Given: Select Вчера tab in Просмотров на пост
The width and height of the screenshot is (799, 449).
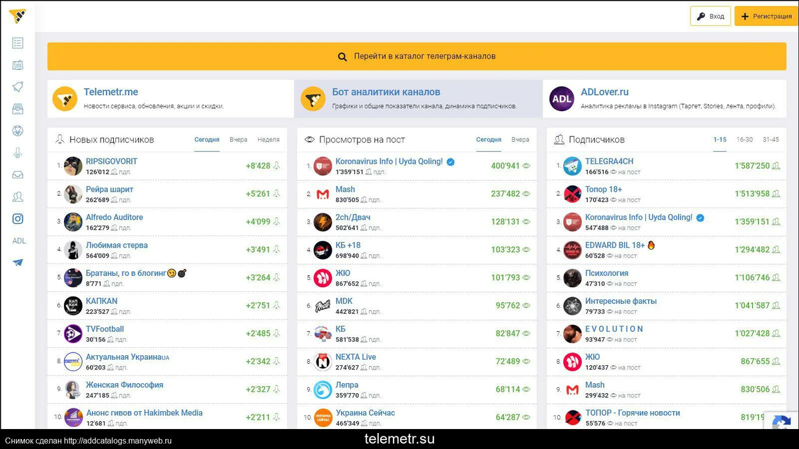Looking at the screenshot, I should click(520, 140).
